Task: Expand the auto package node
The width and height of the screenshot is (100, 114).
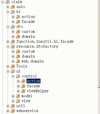Action: pos(8,7)
